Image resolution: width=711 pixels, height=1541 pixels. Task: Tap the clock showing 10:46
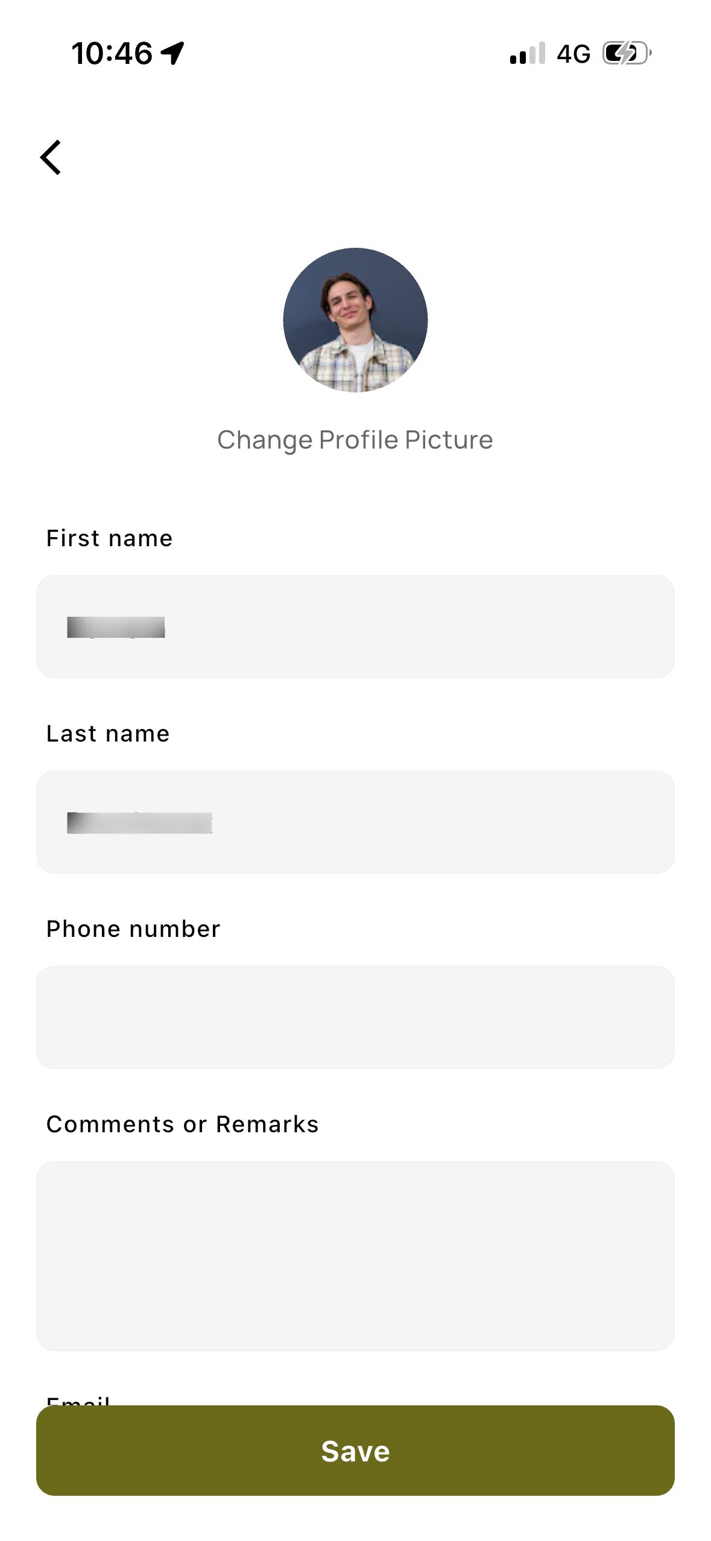pos(112,53)
